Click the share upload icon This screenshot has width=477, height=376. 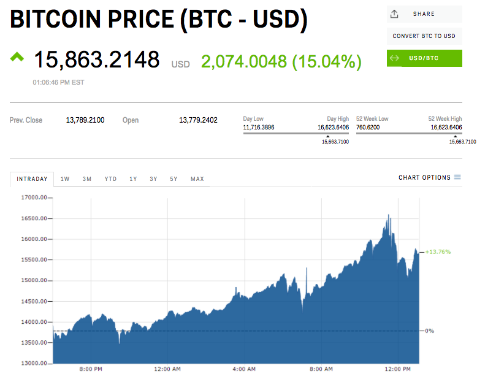394,13
